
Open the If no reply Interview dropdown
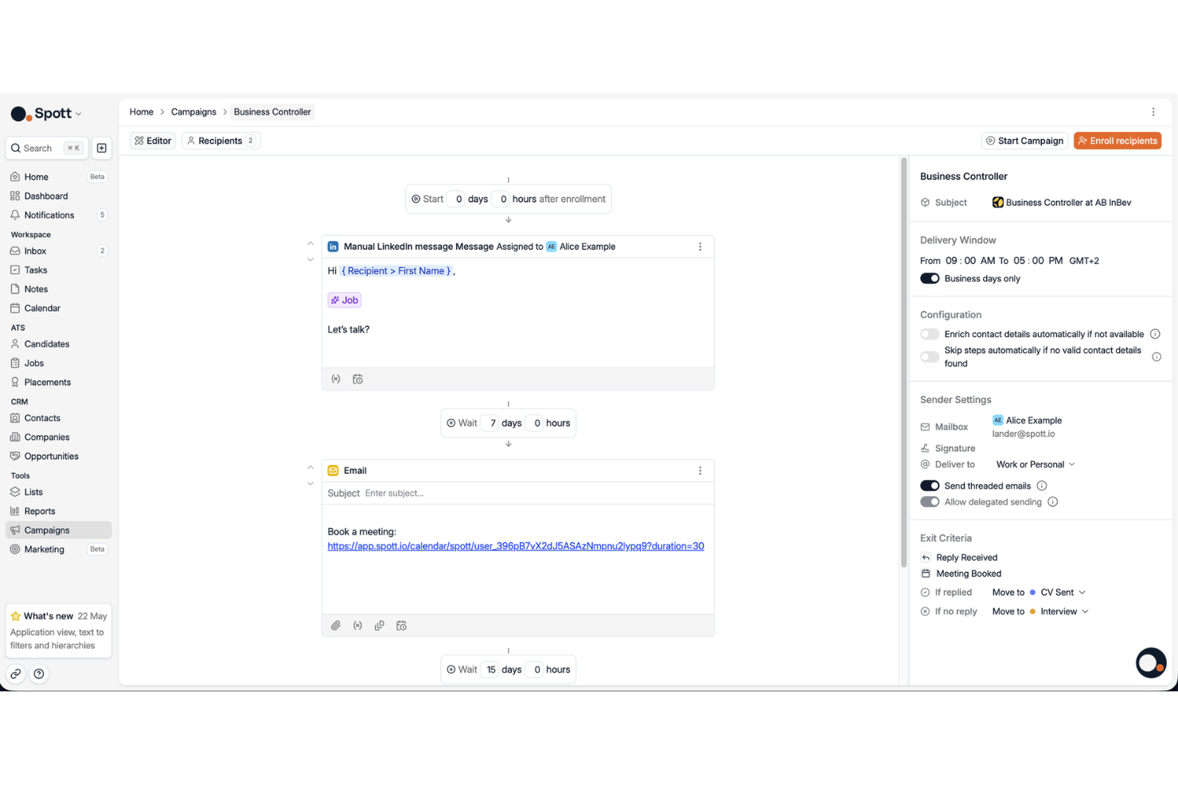coord(1059,612)
